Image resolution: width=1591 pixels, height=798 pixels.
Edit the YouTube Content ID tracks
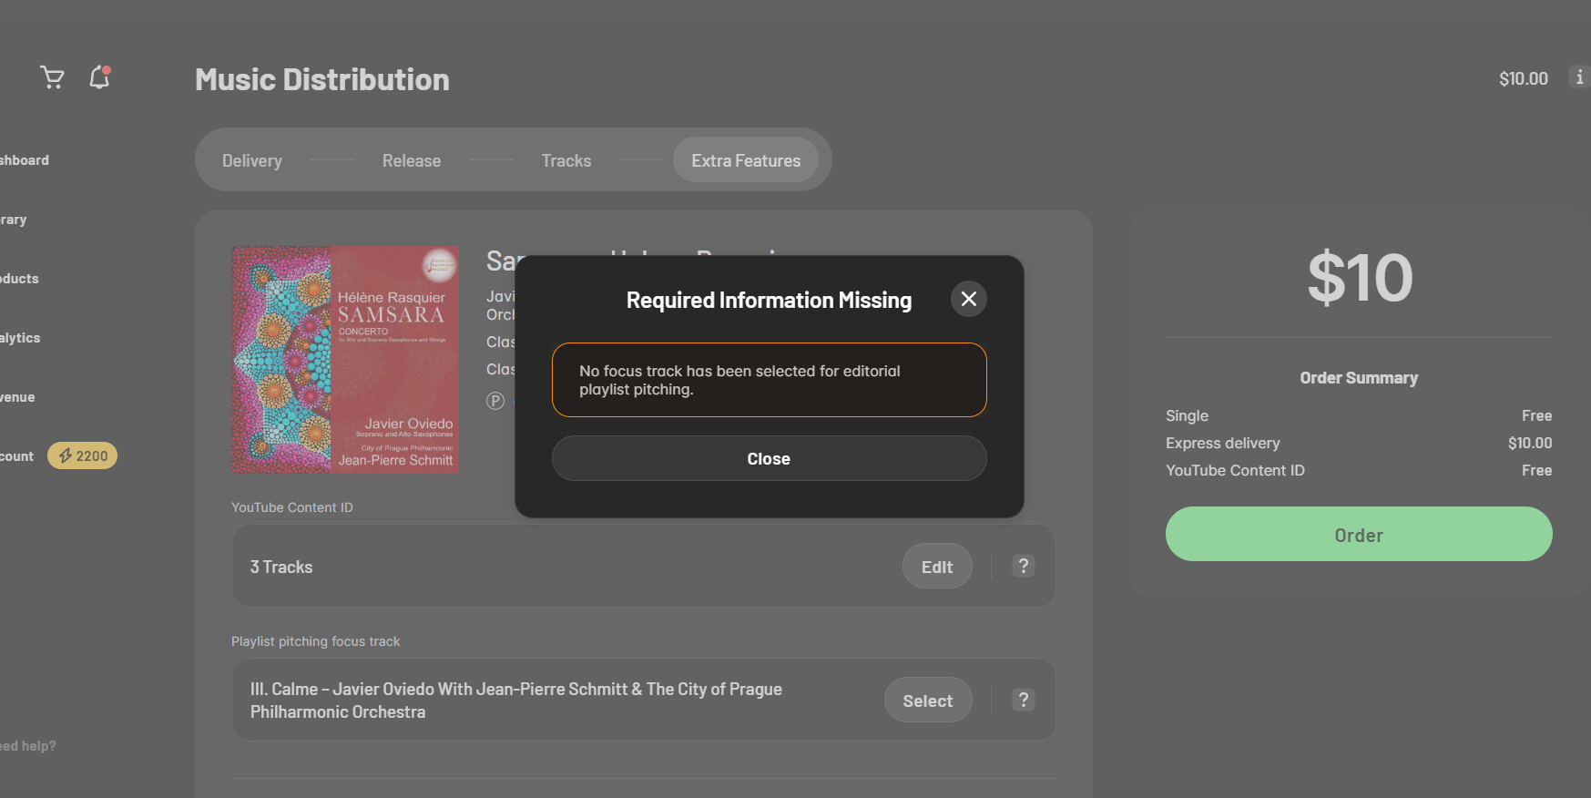936,567
